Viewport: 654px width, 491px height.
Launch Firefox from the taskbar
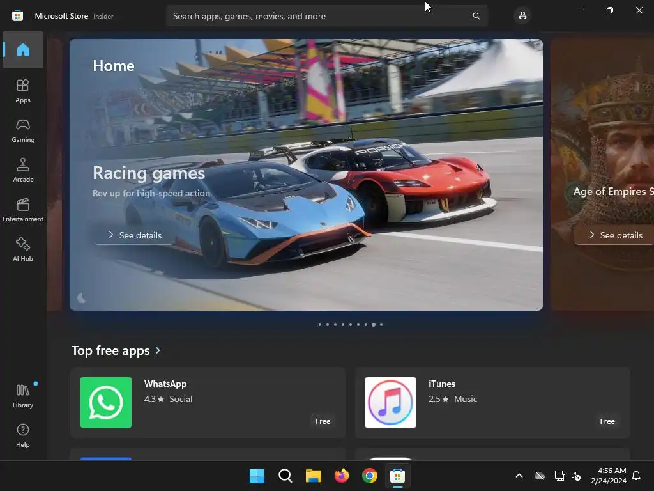(x=342, y=476)
